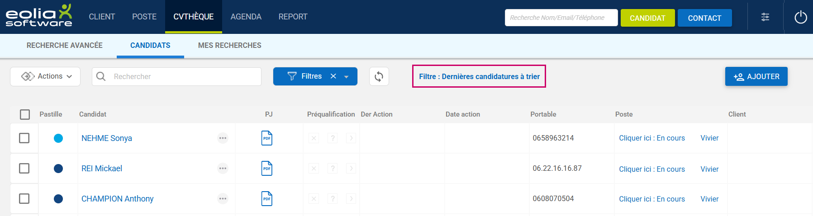The image size is (813, 216).
Task: Open three-dot menu for REI Mickael
Action: coord(223,169)
